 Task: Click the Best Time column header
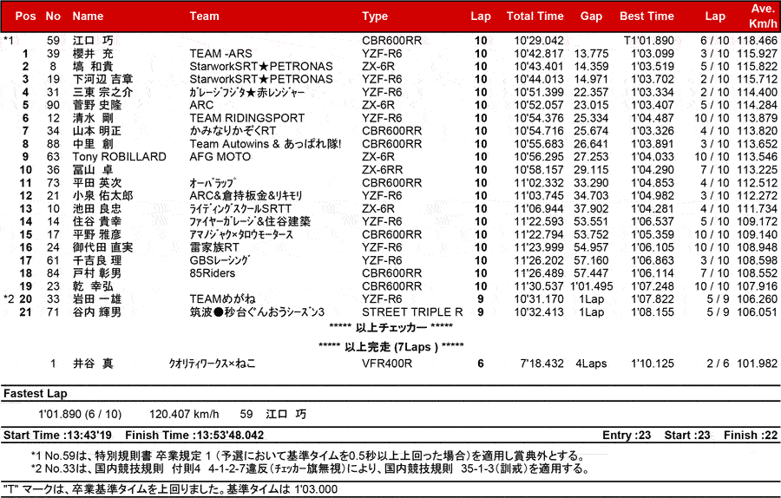(x=646, y=16)
